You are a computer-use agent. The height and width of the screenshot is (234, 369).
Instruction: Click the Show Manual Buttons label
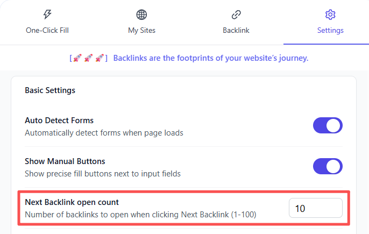coord(65,161)
